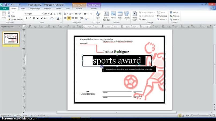Click the Undo icon in title bar

[9, 5]
